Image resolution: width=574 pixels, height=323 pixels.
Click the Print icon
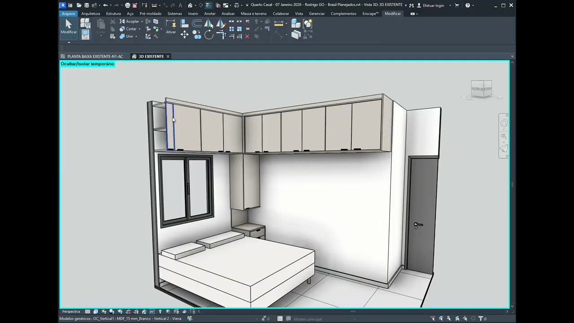[128, 5]
